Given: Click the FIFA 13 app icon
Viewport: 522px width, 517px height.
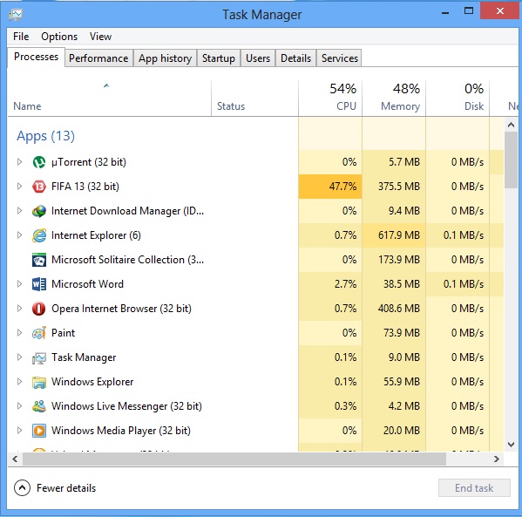Looking at the screenshot, I should point(39,187).
